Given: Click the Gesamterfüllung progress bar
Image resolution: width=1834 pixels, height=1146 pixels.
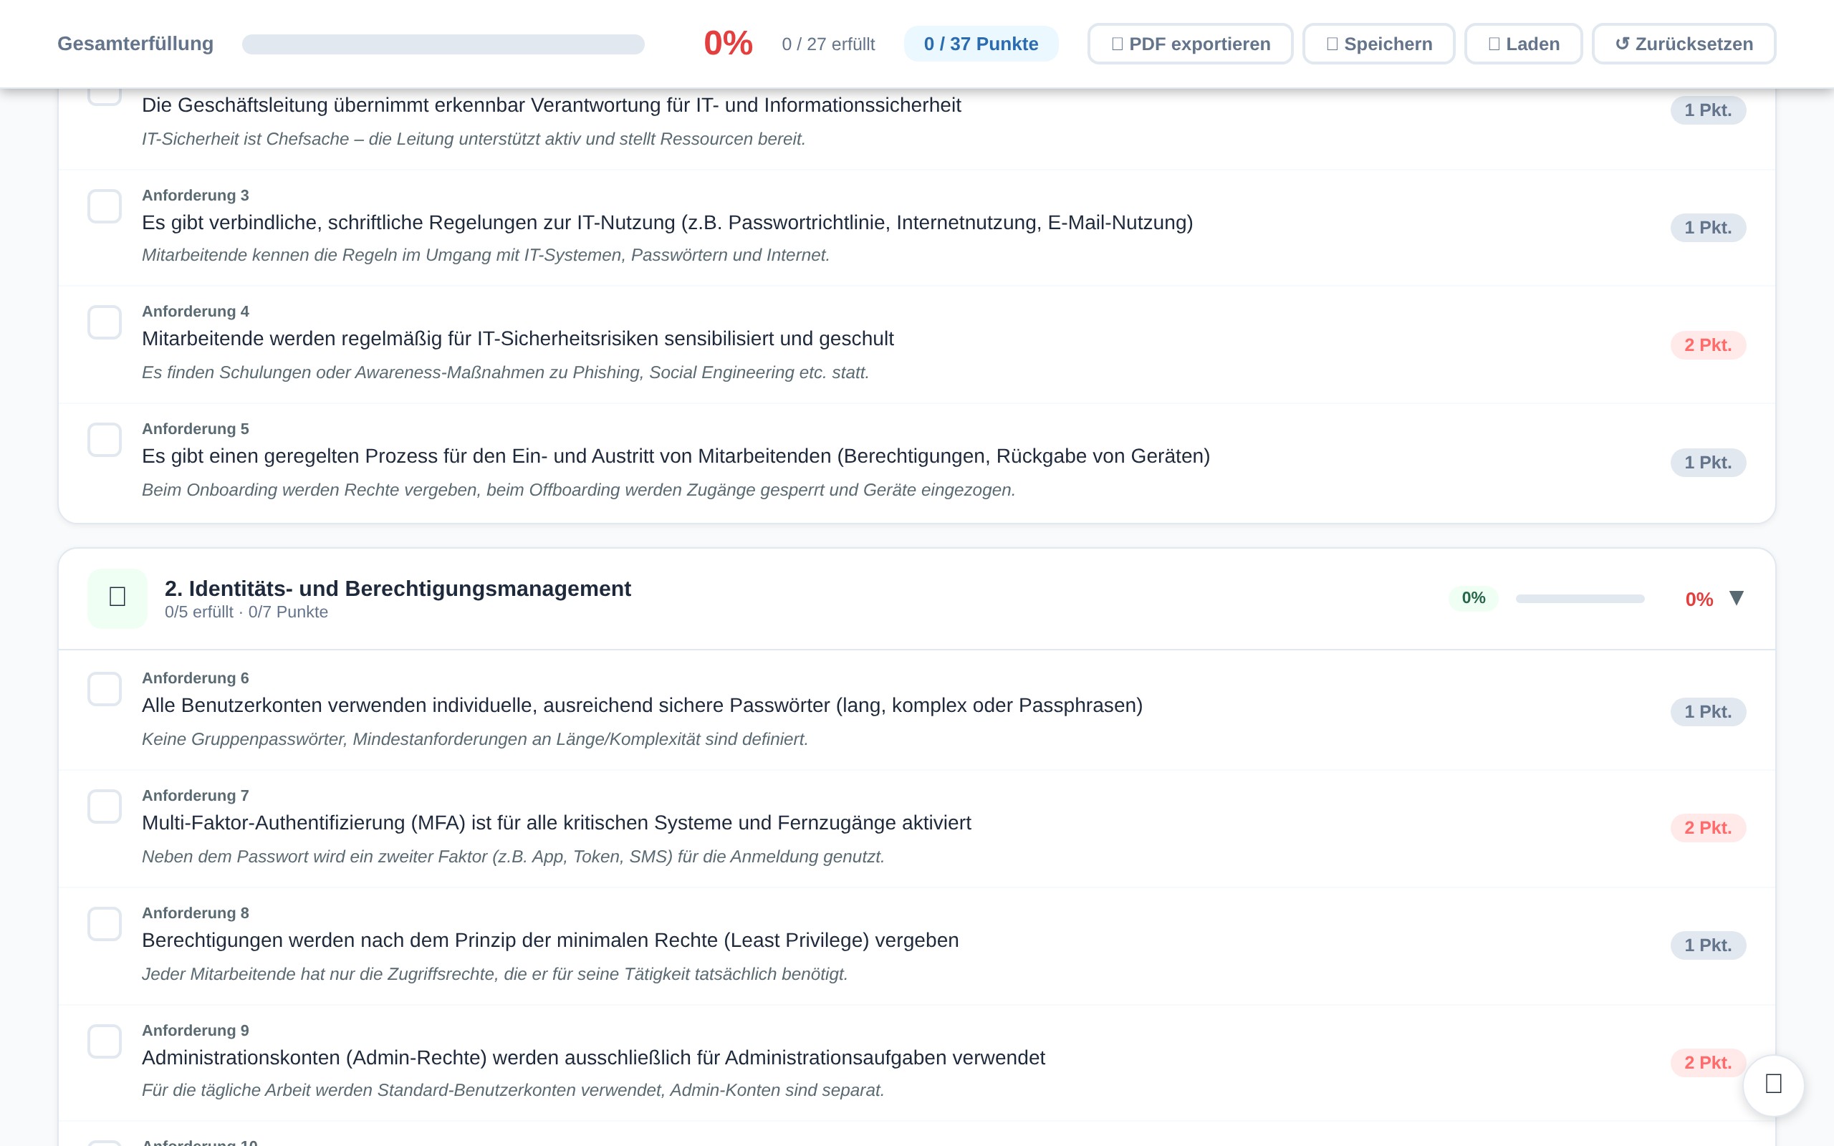Looking at the screenshot, I should (x=443, y=44).
